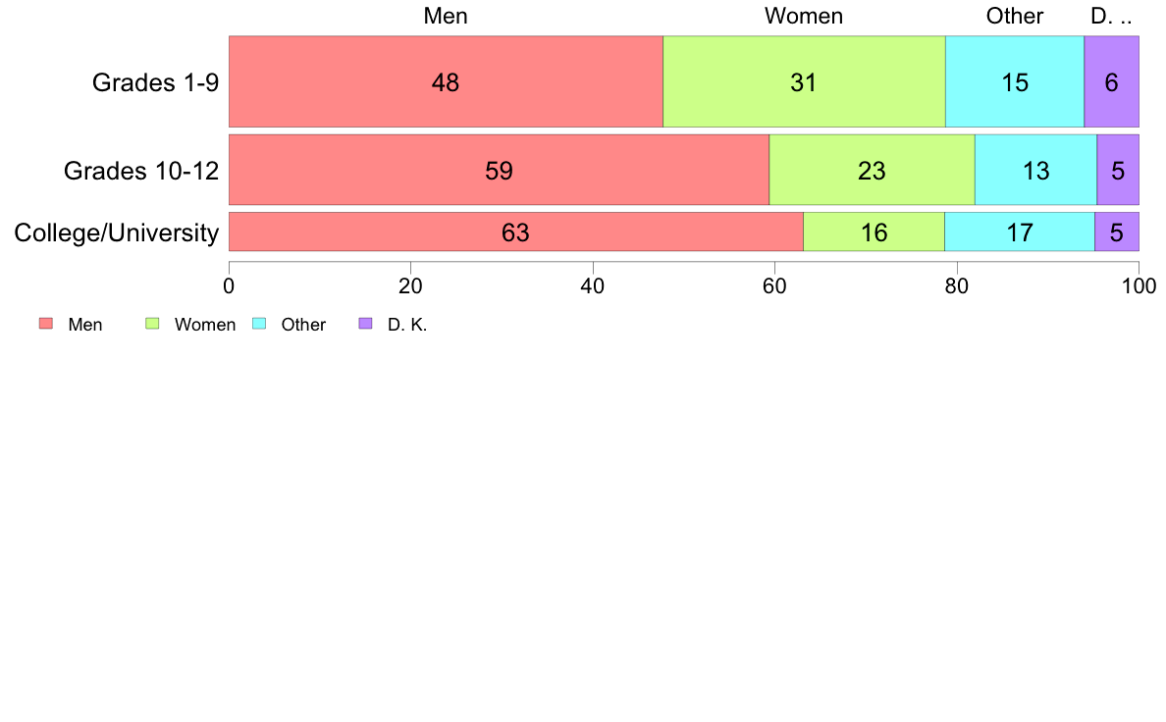This screenshot has width=1166, height=722.
Task: Select the Men segment showing 63
Action: 516,232
